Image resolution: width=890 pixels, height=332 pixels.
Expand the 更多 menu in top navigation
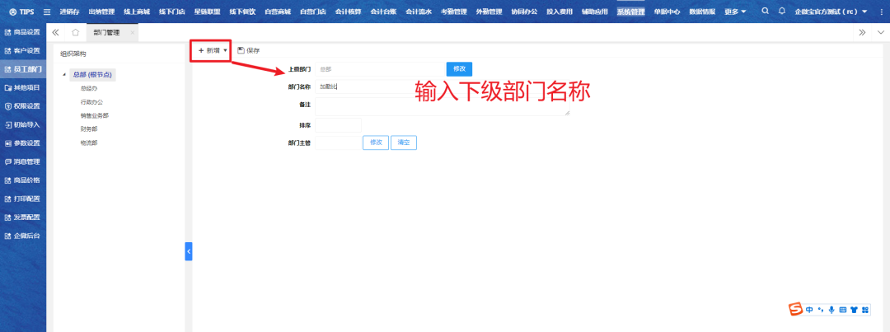pyautogui.click(x=738, y=12)
